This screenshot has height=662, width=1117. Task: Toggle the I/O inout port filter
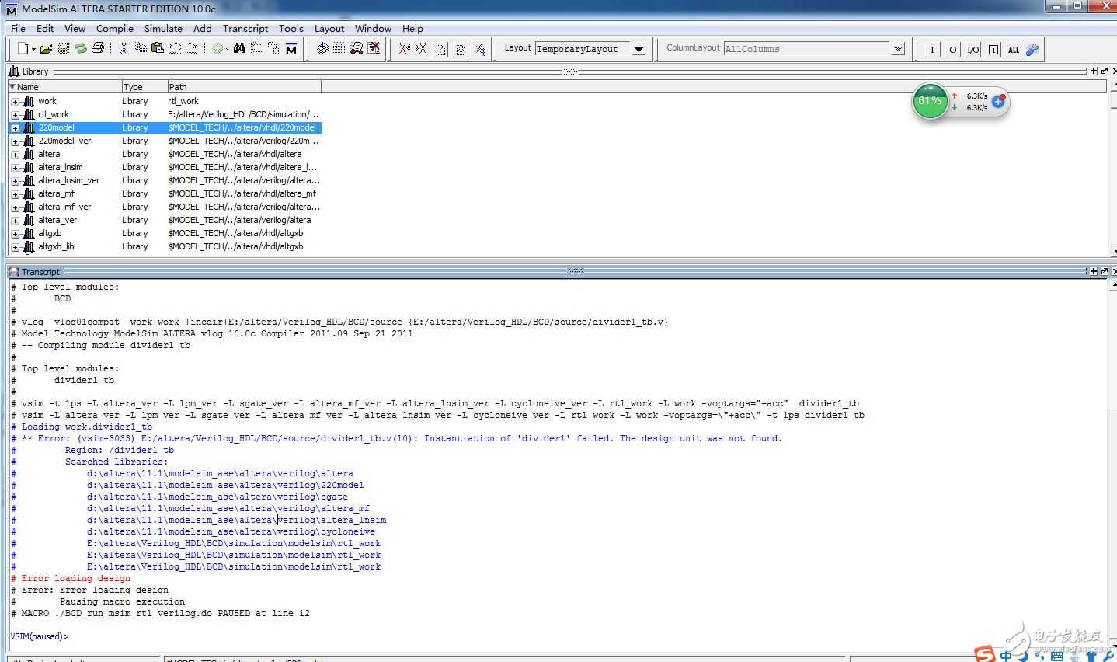pyautogui.click(x=973, y=50)
